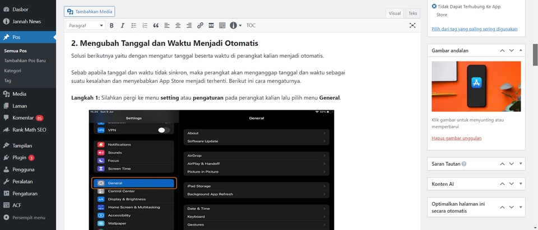Align text center
The image size is (538, 230).
tap(178, 25)
